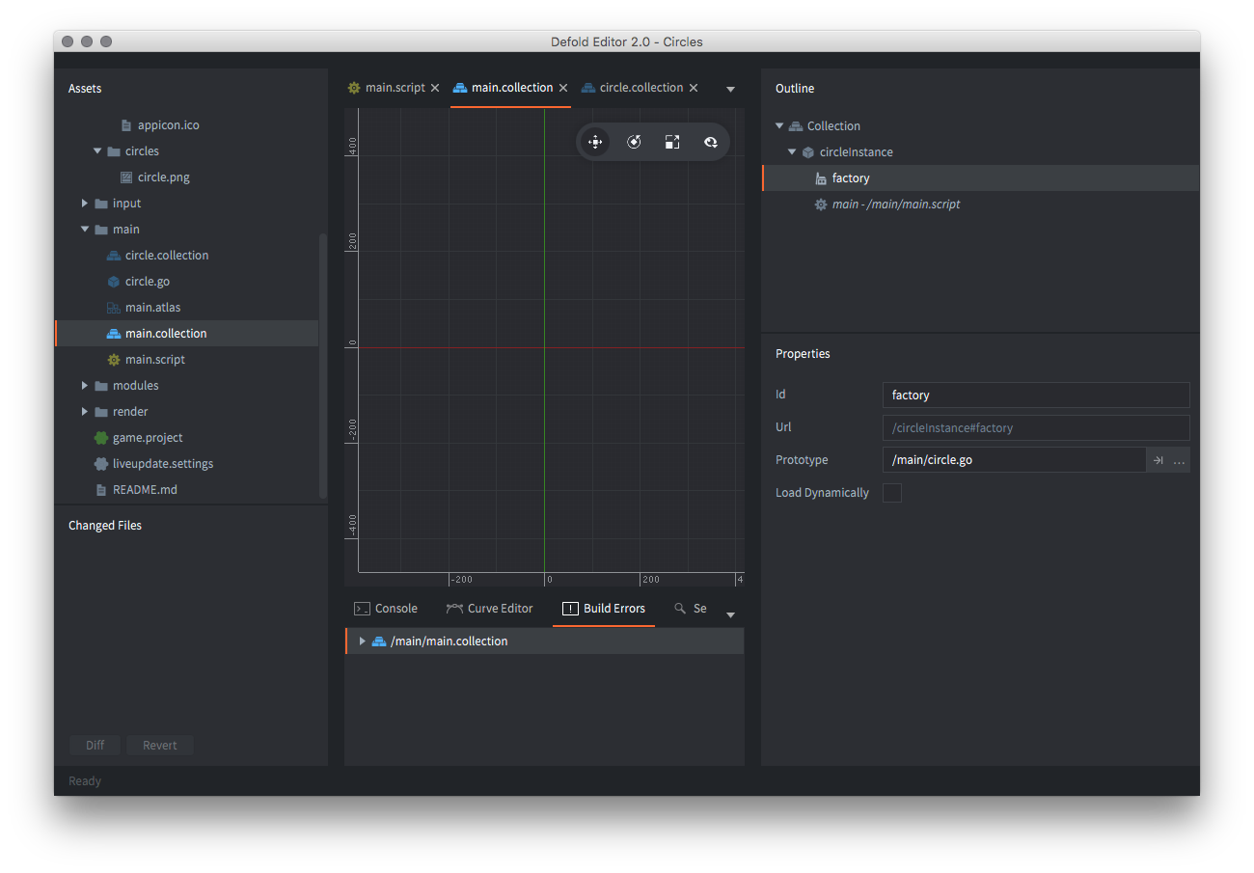The image size is (1254, 873).
Task: Open the editor tabs overflow dropdown
Action: (730, 89)
